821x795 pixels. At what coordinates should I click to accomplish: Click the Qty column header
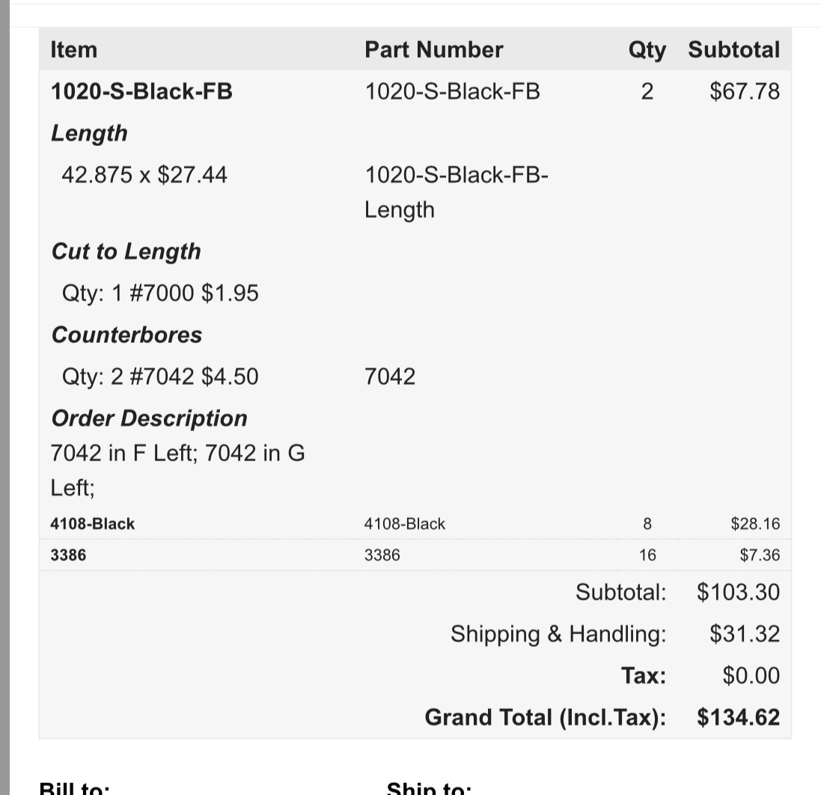[647, 51]
